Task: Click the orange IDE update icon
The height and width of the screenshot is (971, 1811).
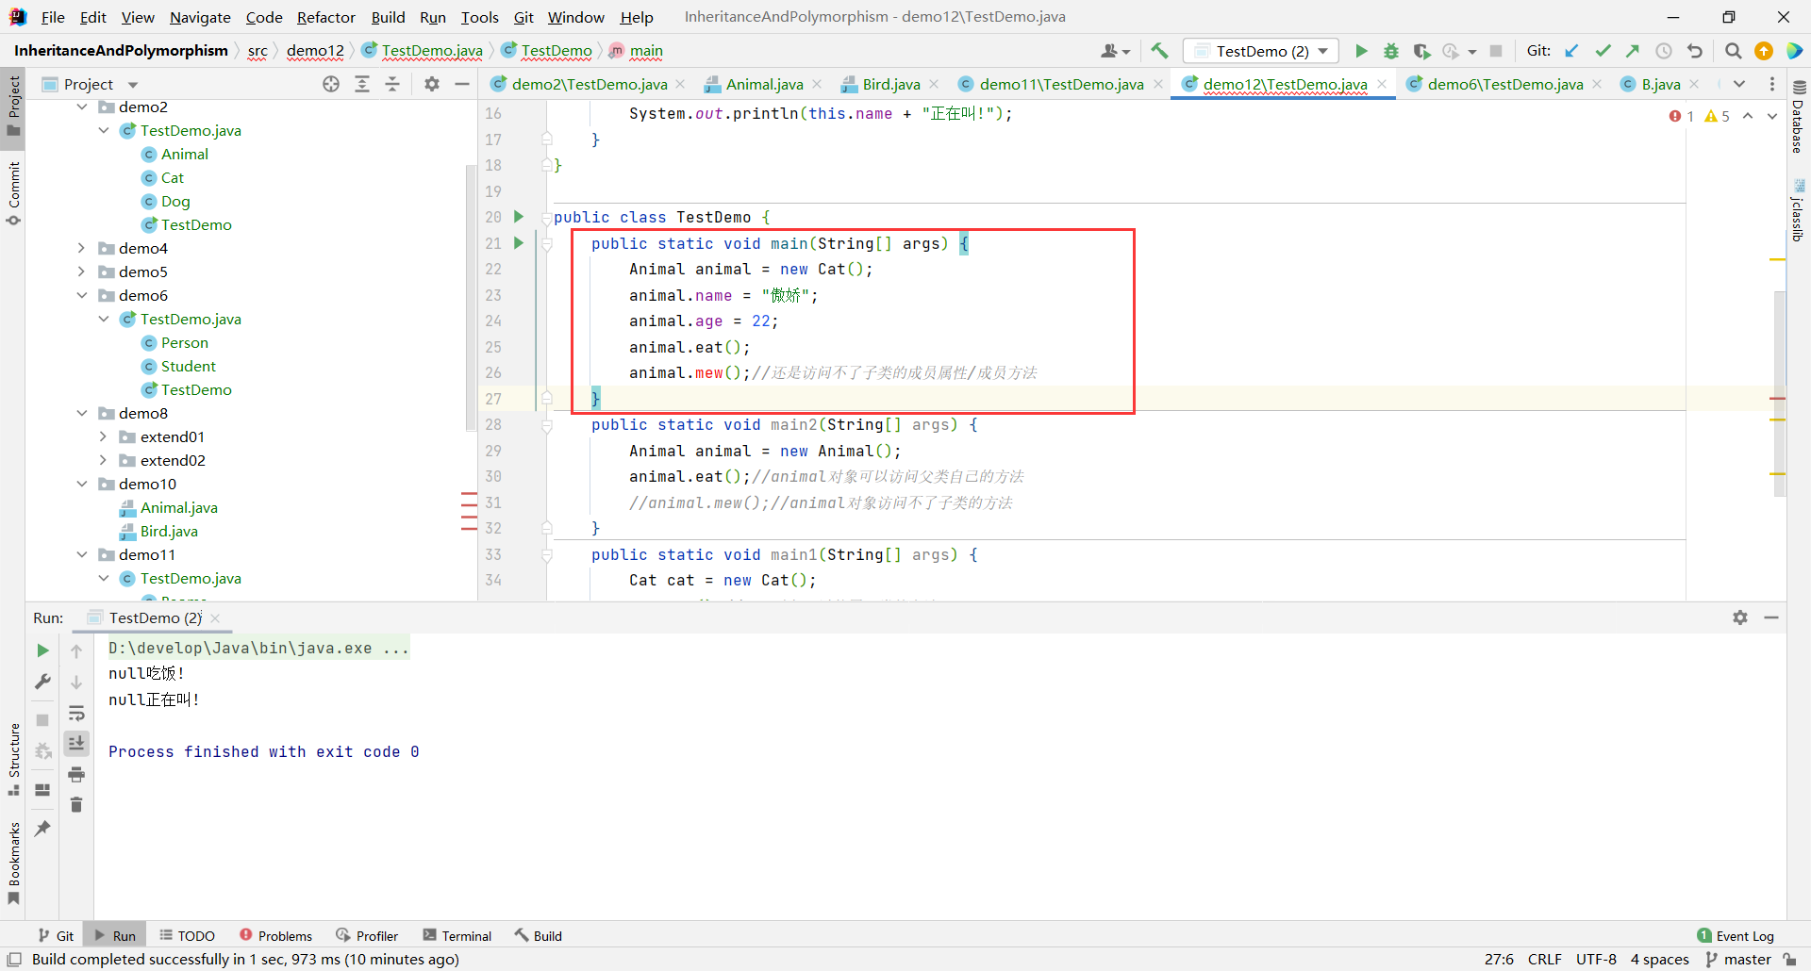Action: point(1764,51)
